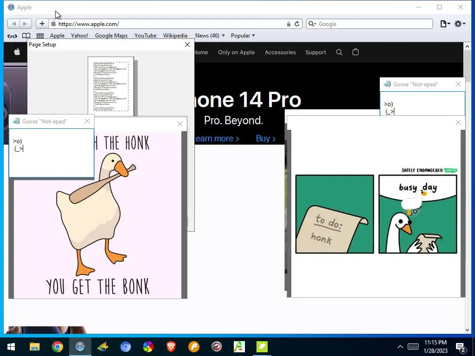Click the notepad icon of left Goose Not-epad
Viewport: 475px width, 356px height.
pos(16,121)
